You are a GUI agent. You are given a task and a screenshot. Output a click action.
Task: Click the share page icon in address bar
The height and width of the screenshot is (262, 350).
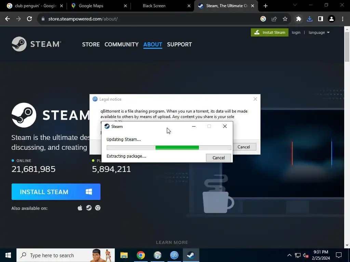(x=274, y=19)
